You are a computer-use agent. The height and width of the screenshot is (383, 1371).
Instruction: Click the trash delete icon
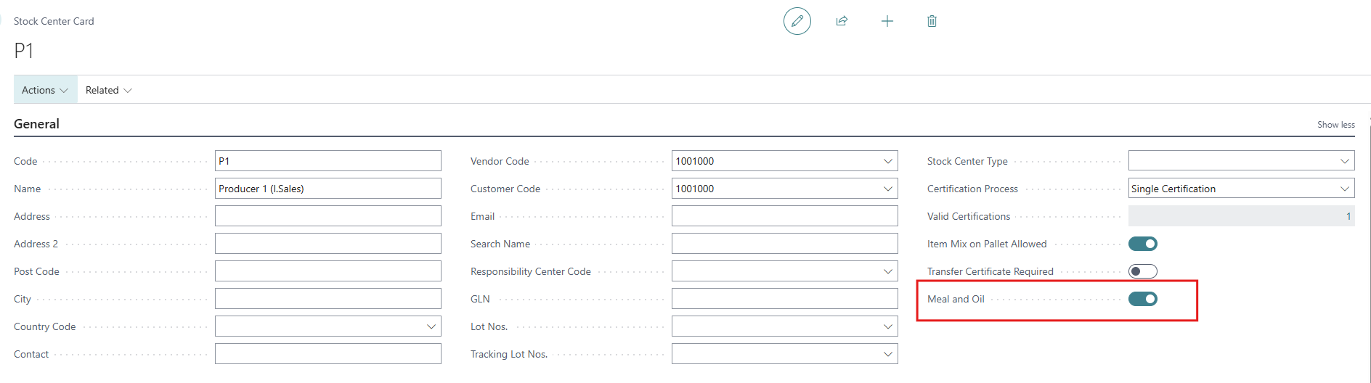[932, 21]
